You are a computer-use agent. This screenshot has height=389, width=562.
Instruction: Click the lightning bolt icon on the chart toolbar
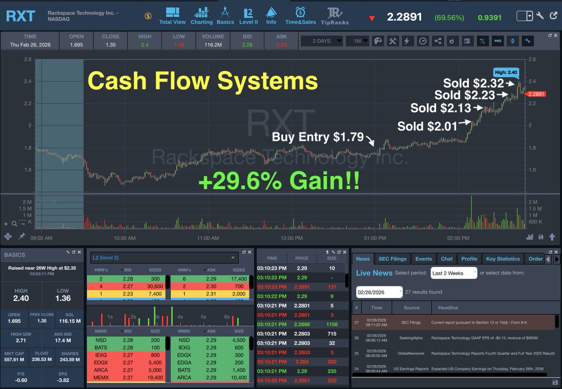[x=407, y=41]
